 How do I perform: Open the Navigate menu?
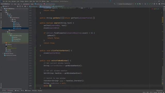pyautogui.click(x=14, y=1)
